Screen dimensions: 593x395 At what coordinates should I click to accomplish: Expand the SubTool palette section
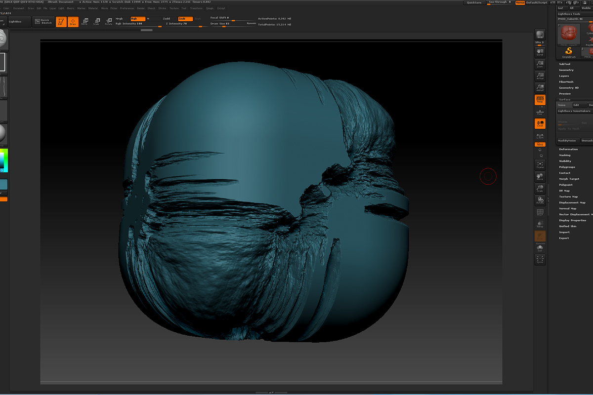564,64
